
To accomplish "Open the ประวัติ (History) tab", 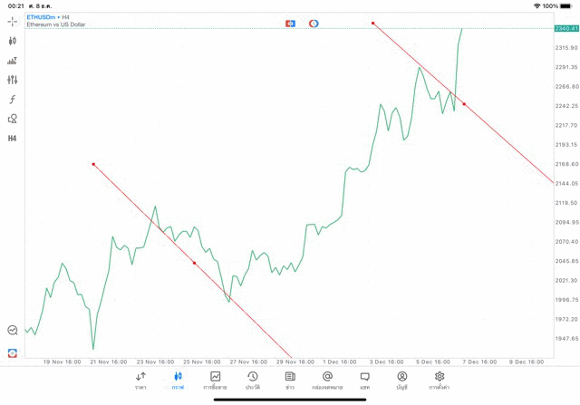I will (x=252, y=380).
